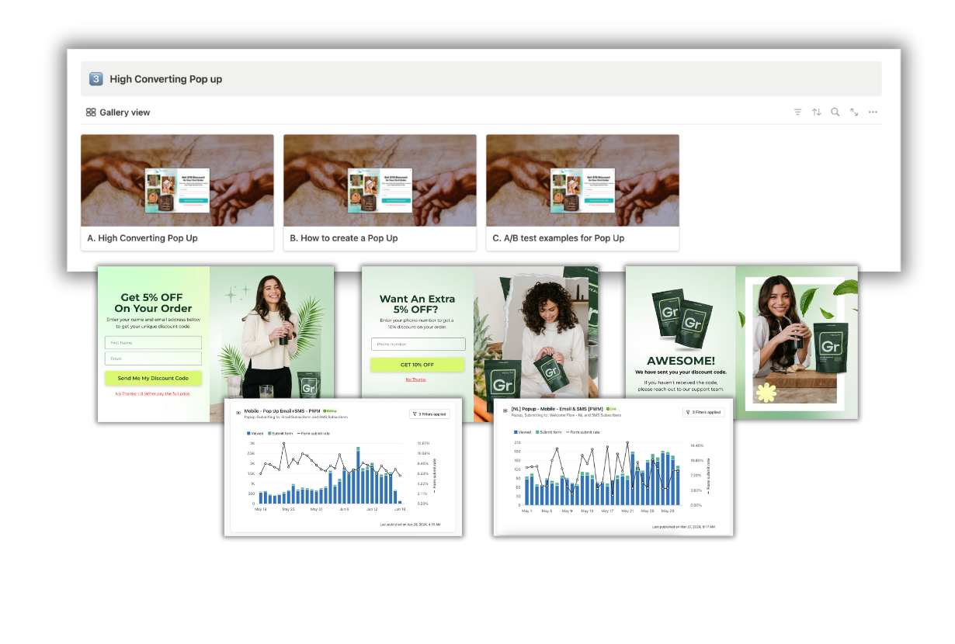The height and width of the screenshot is (644, 955).
Task: Click 'Send Me My Discount Code' button
Action: point(153,378)
